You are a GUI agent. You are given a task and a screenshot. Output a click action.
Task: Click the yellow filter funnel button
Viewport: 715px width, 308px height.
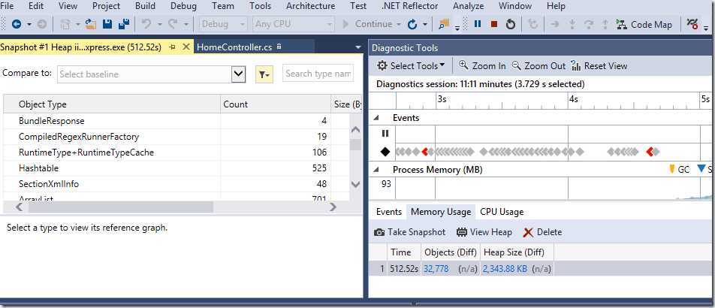pos(264,74)
